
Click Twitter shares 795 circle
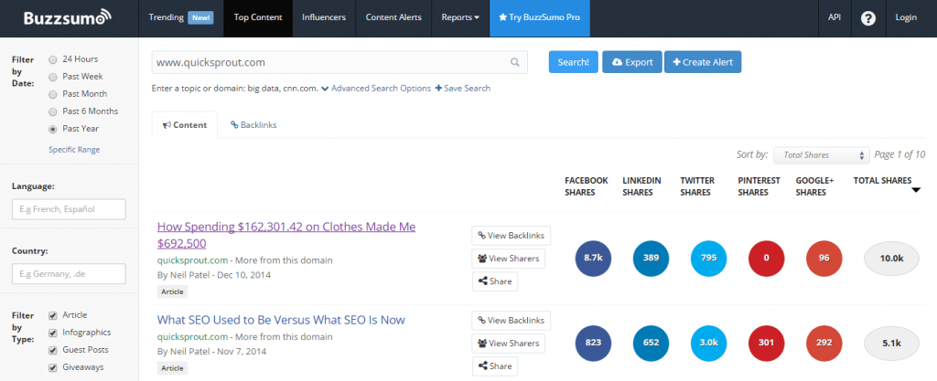coord(709,259)
